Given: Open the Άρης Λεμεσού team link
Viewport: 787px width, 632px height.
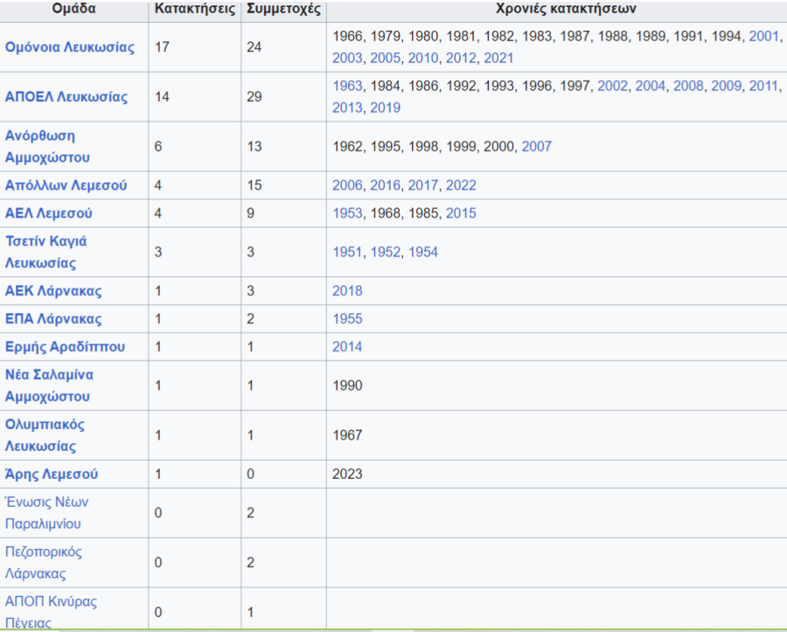Looking at the screenshot, I should pos(52,475).
